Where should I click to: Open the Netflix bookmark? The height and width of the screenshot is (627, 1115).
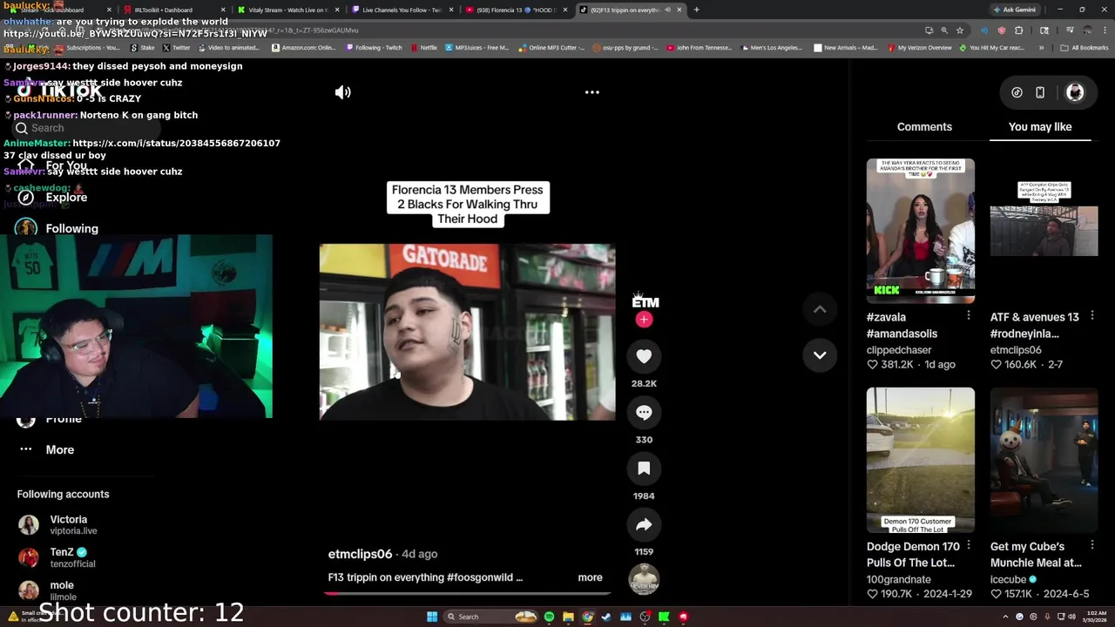click(424, 48)
